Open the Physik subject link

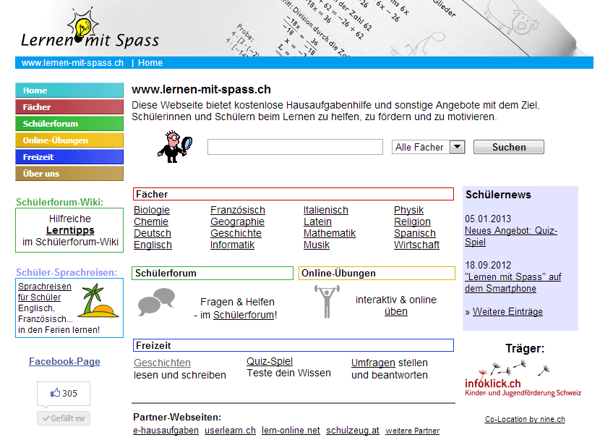coord(408,211)
